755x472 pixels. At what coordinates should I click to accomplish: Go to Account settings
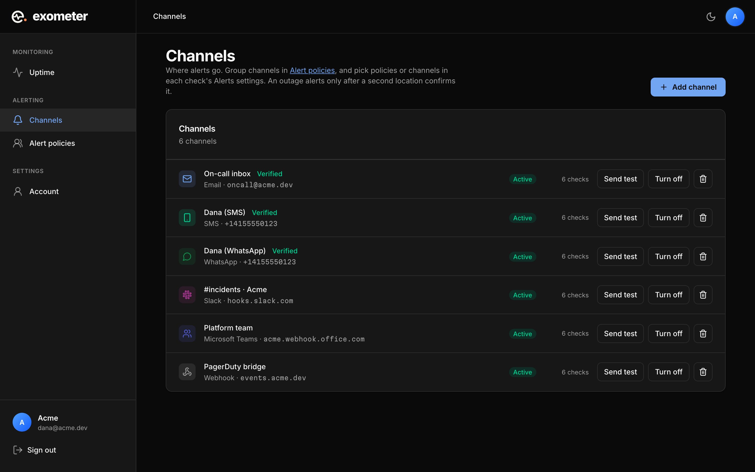point(68,191)
